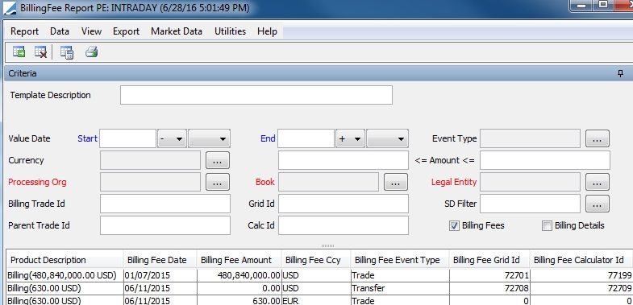Open the View menu

91,31
